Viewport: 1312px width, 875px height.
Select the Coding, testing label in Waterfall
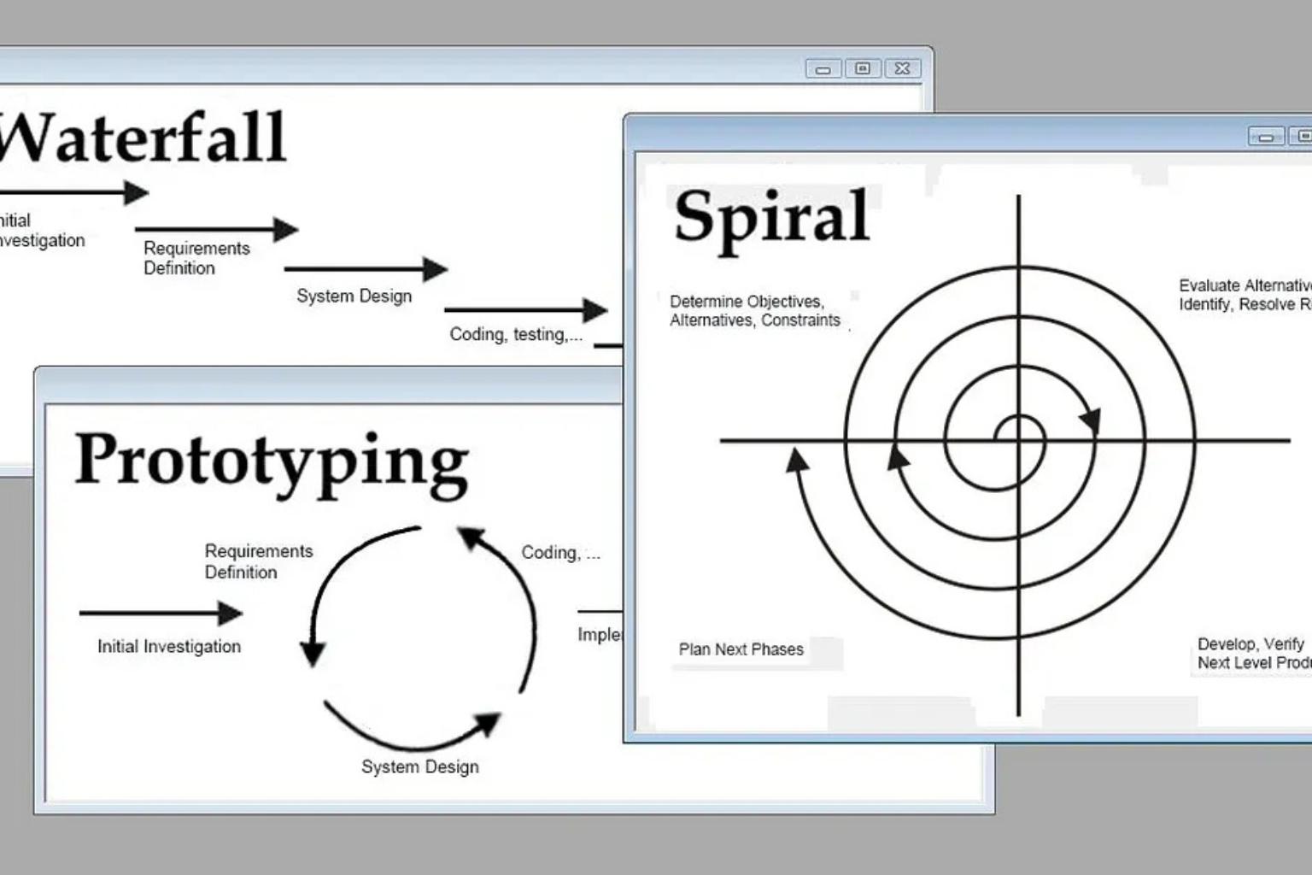(516, 335)
